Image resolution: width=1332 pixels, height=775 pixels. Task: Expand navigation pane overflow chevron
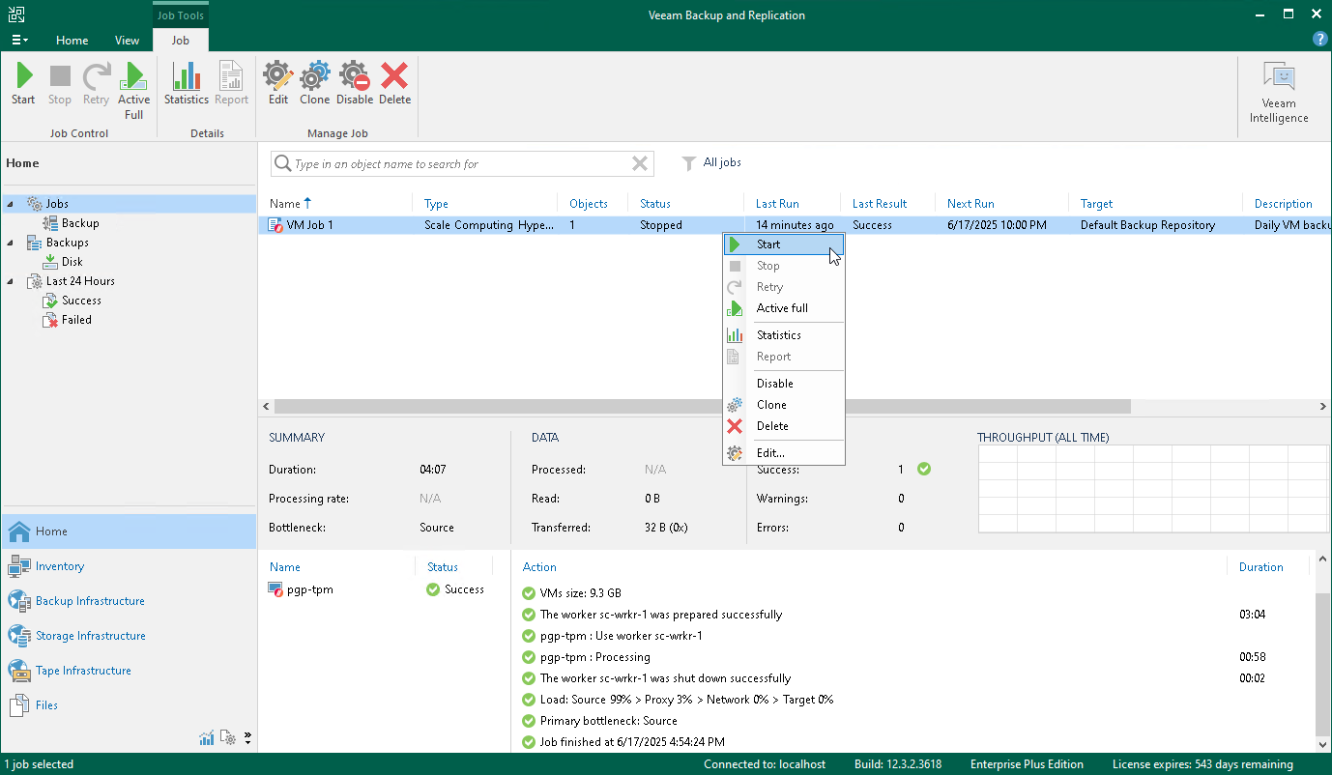click(247, 738)
